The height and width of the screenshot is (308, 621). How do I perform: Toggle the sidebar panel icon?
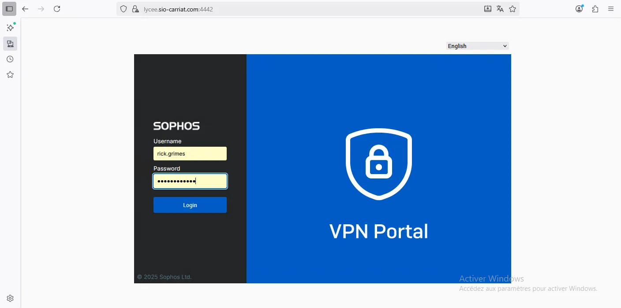[9, 9]
